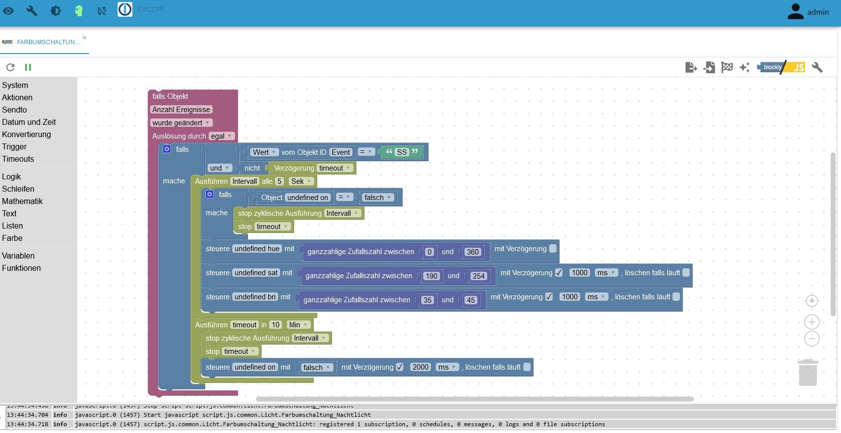
Task: Edit the 2000 ms delay field
Action: tap(421, 367)
